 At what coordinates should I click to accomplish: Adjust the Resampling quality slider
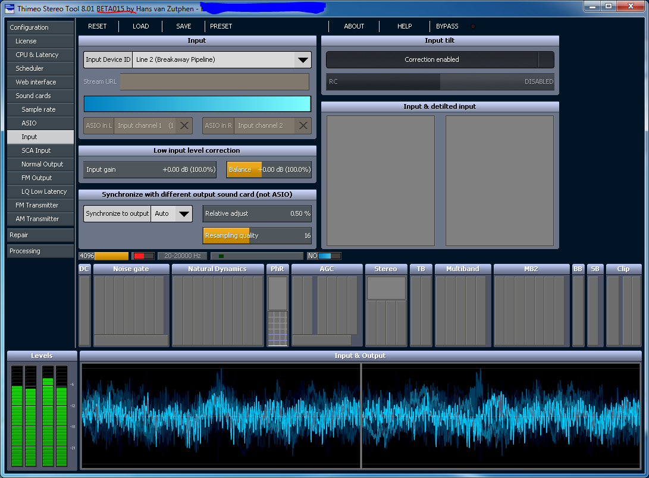pos(256,236)
